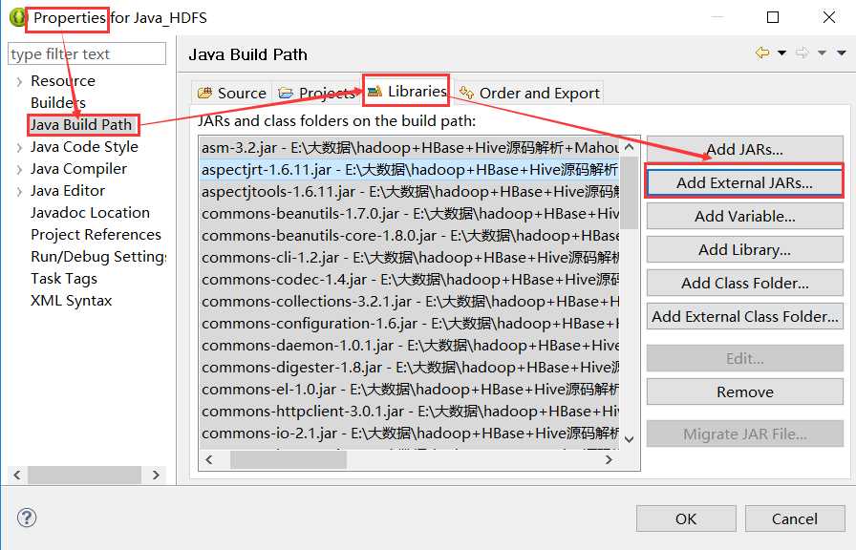Click the Add JARs... button
The height and width of the screenshot is (550, 856).
pyautogui.click(x=744, y=149)
